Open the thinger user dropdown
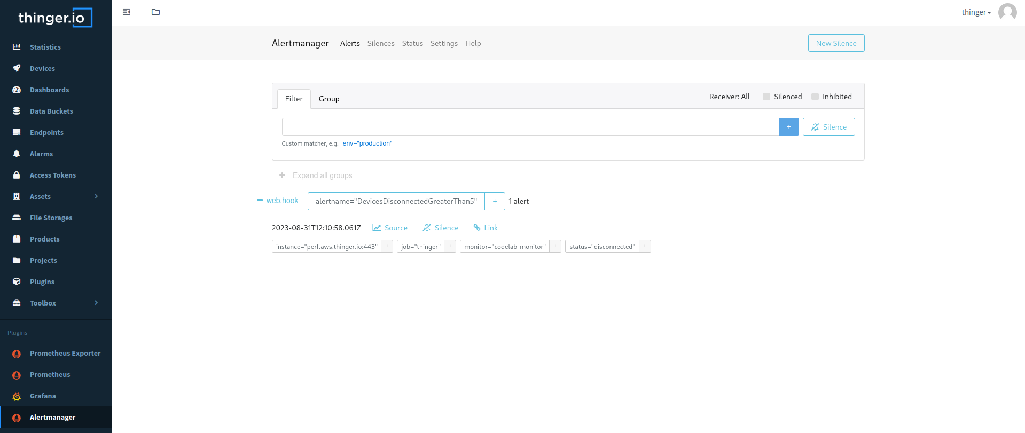This screenshot has height=433, width=1025. (x=976, y=12)
